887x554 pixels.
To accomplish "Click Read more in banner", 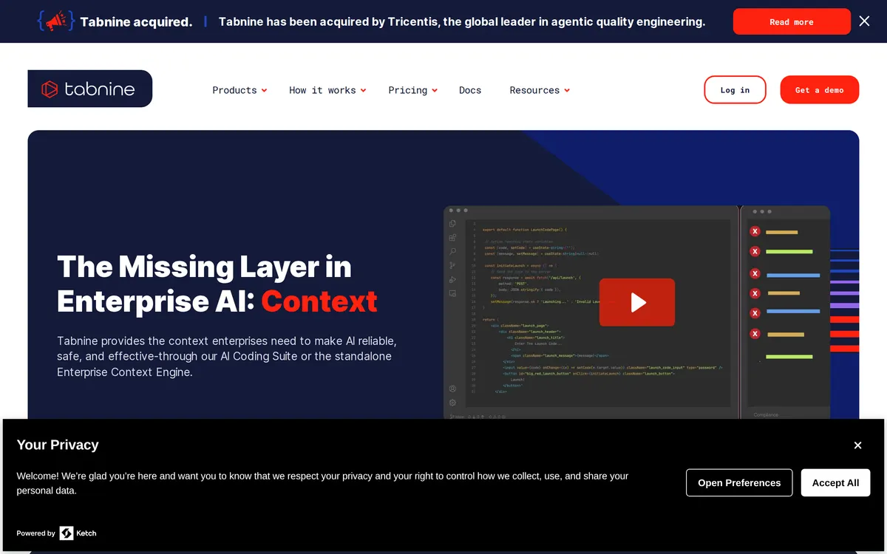I will click(x=792, y=21).
